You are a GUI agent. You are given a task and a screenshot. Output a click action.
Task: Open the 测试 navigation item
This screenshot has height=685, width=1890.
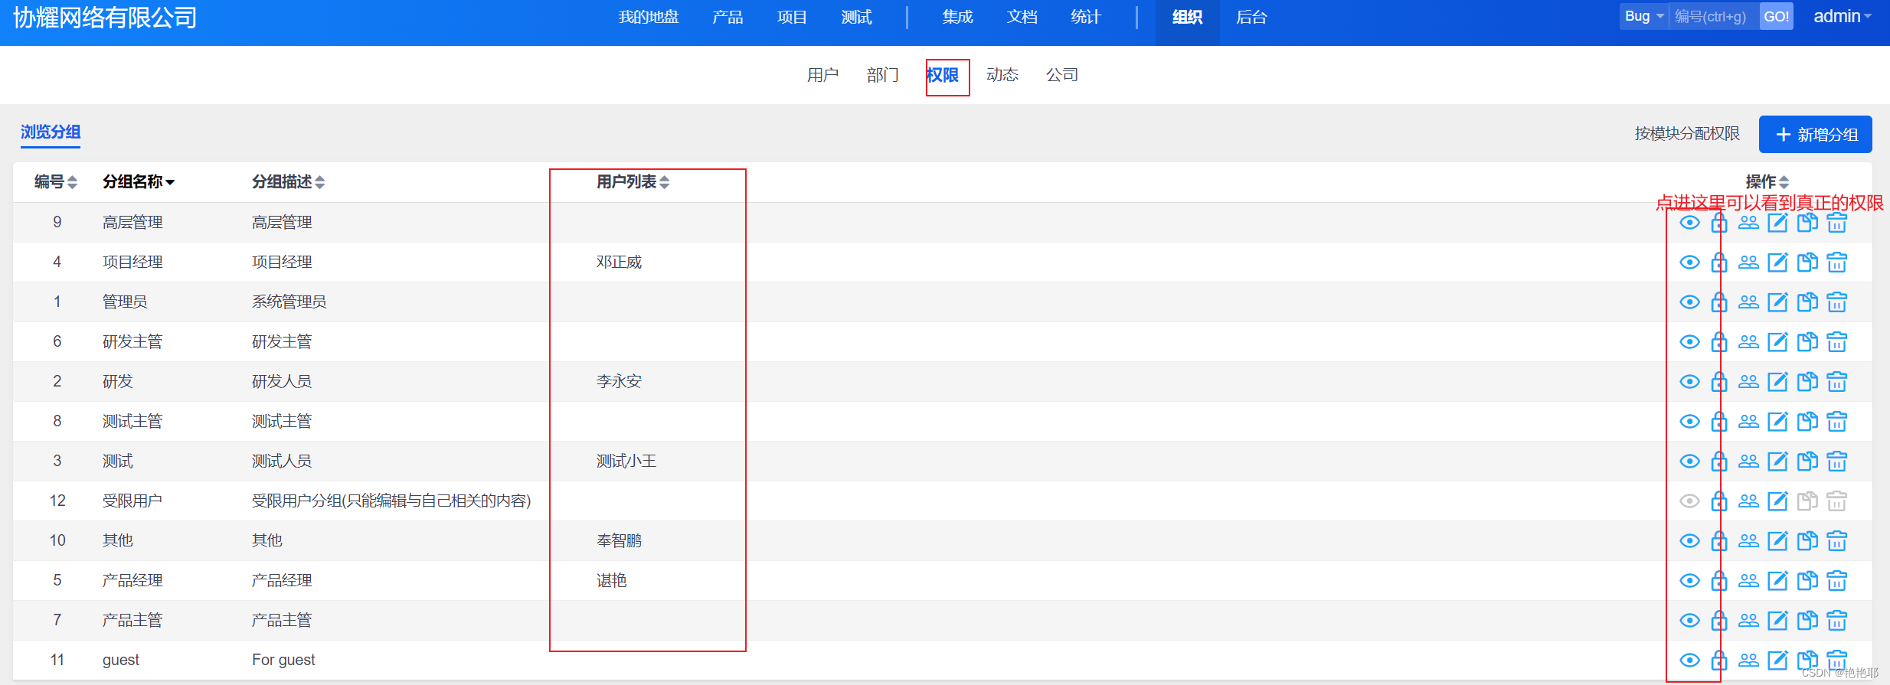point(856,17)
